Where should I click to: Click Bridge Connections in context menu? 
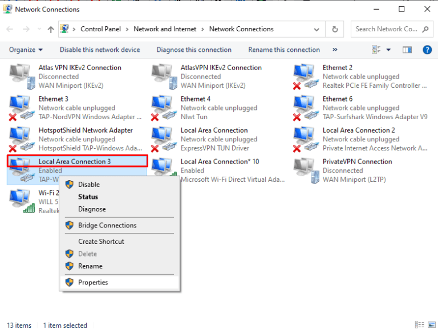point(107,225)
